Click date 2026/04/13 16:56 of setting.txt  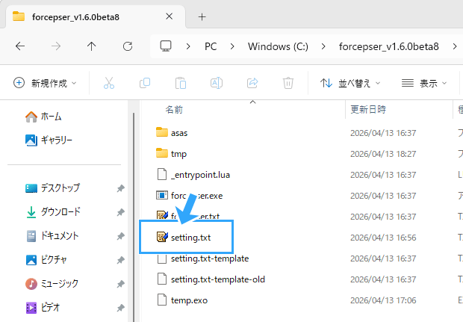(383, 238)
